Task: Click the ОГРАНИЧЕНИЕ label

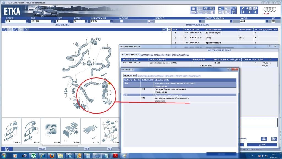Action: coord(62,25)
